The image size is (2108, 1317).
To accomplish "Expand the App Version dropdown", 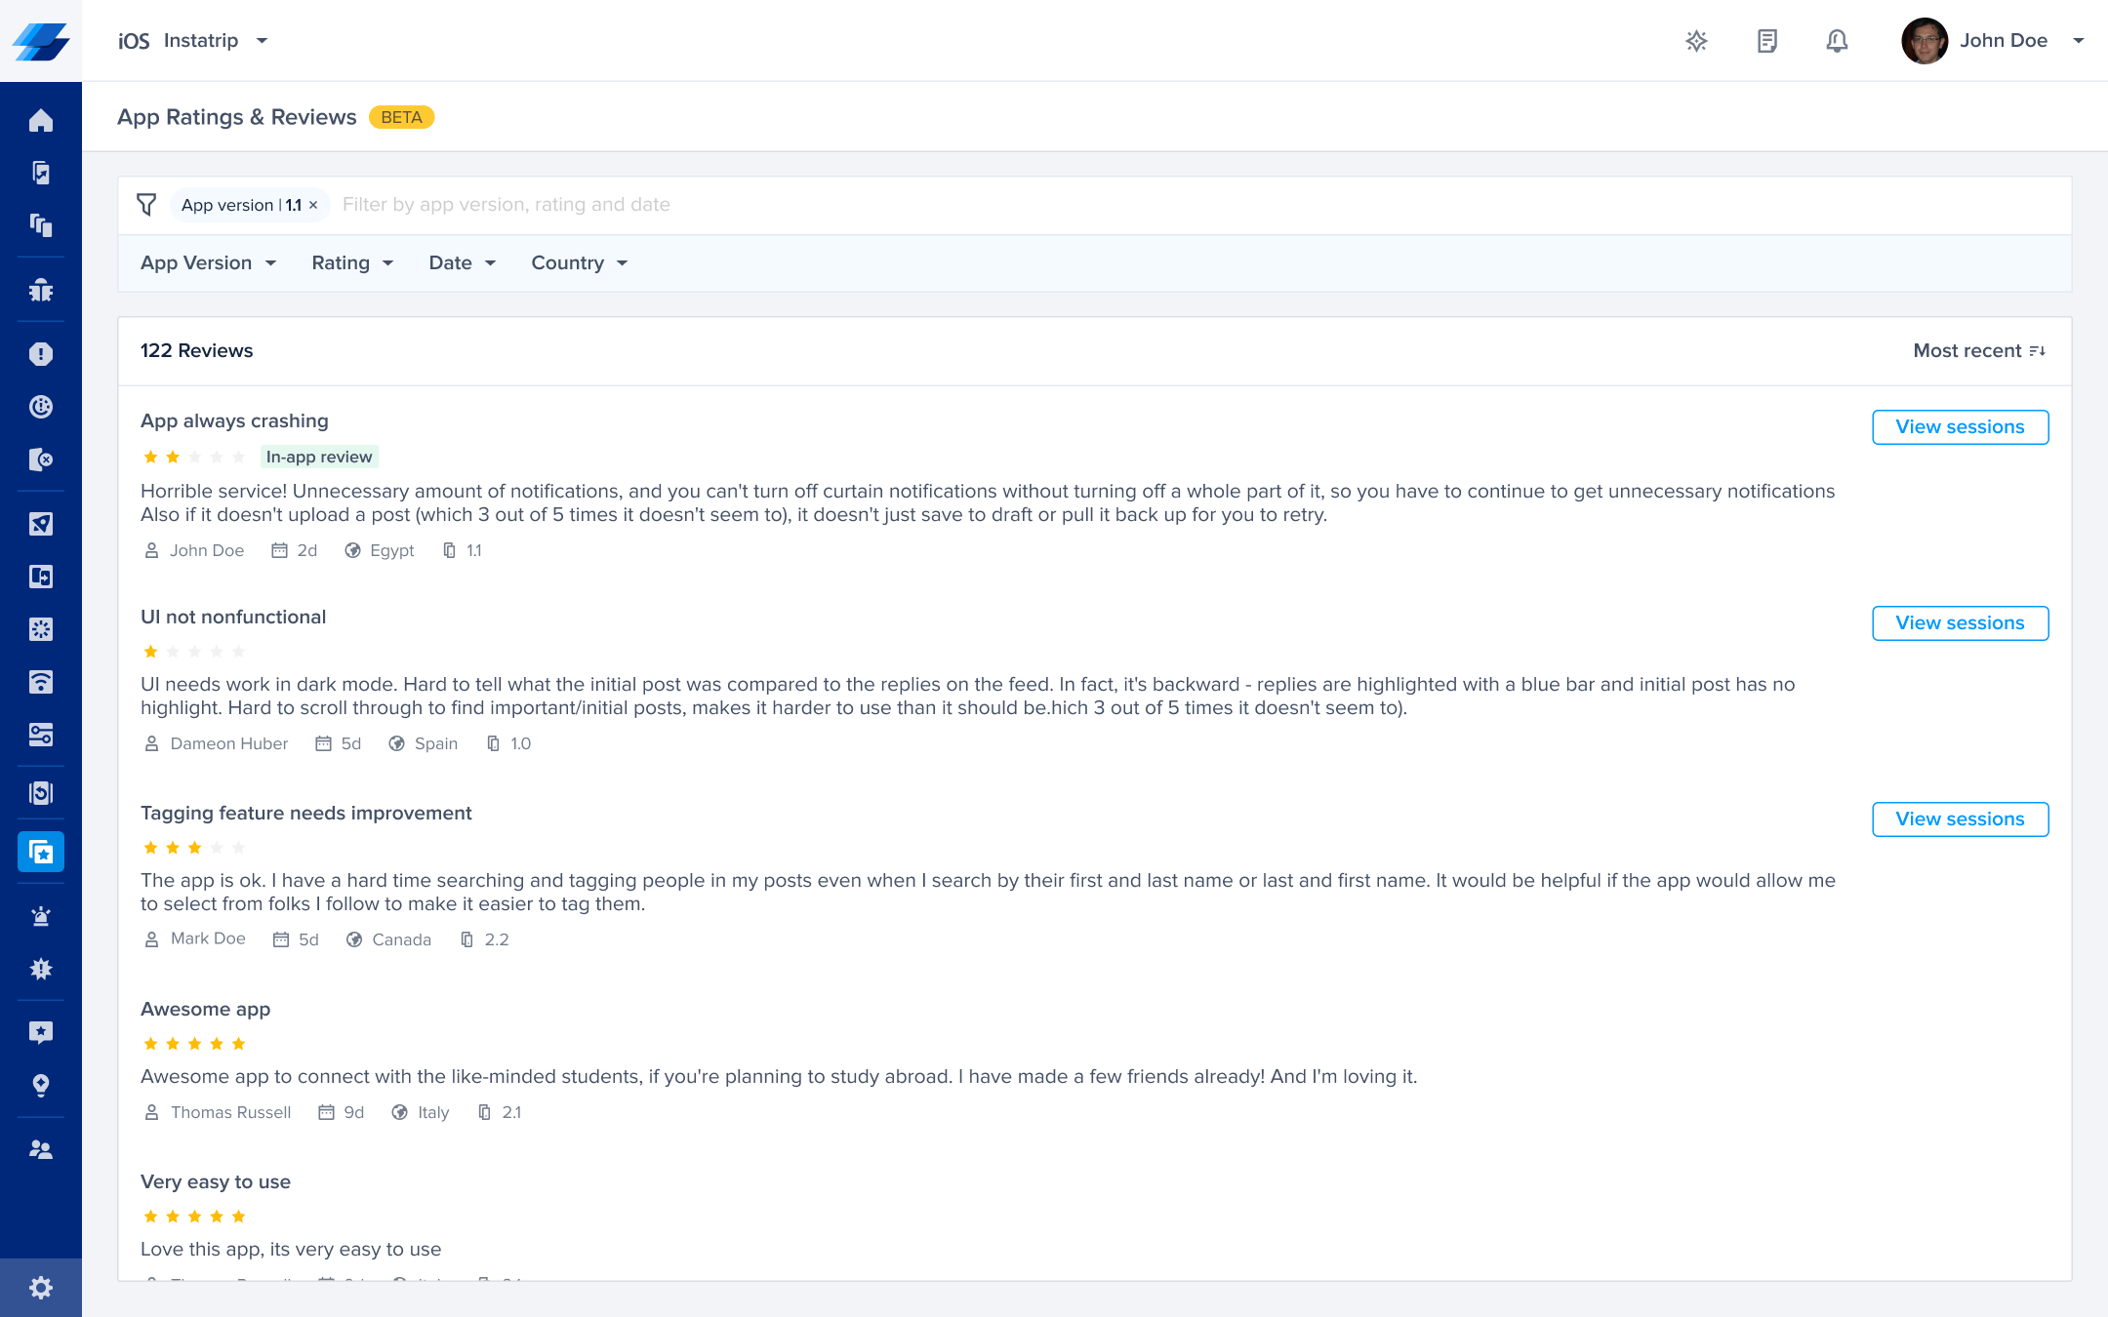I will click(208, 263).
